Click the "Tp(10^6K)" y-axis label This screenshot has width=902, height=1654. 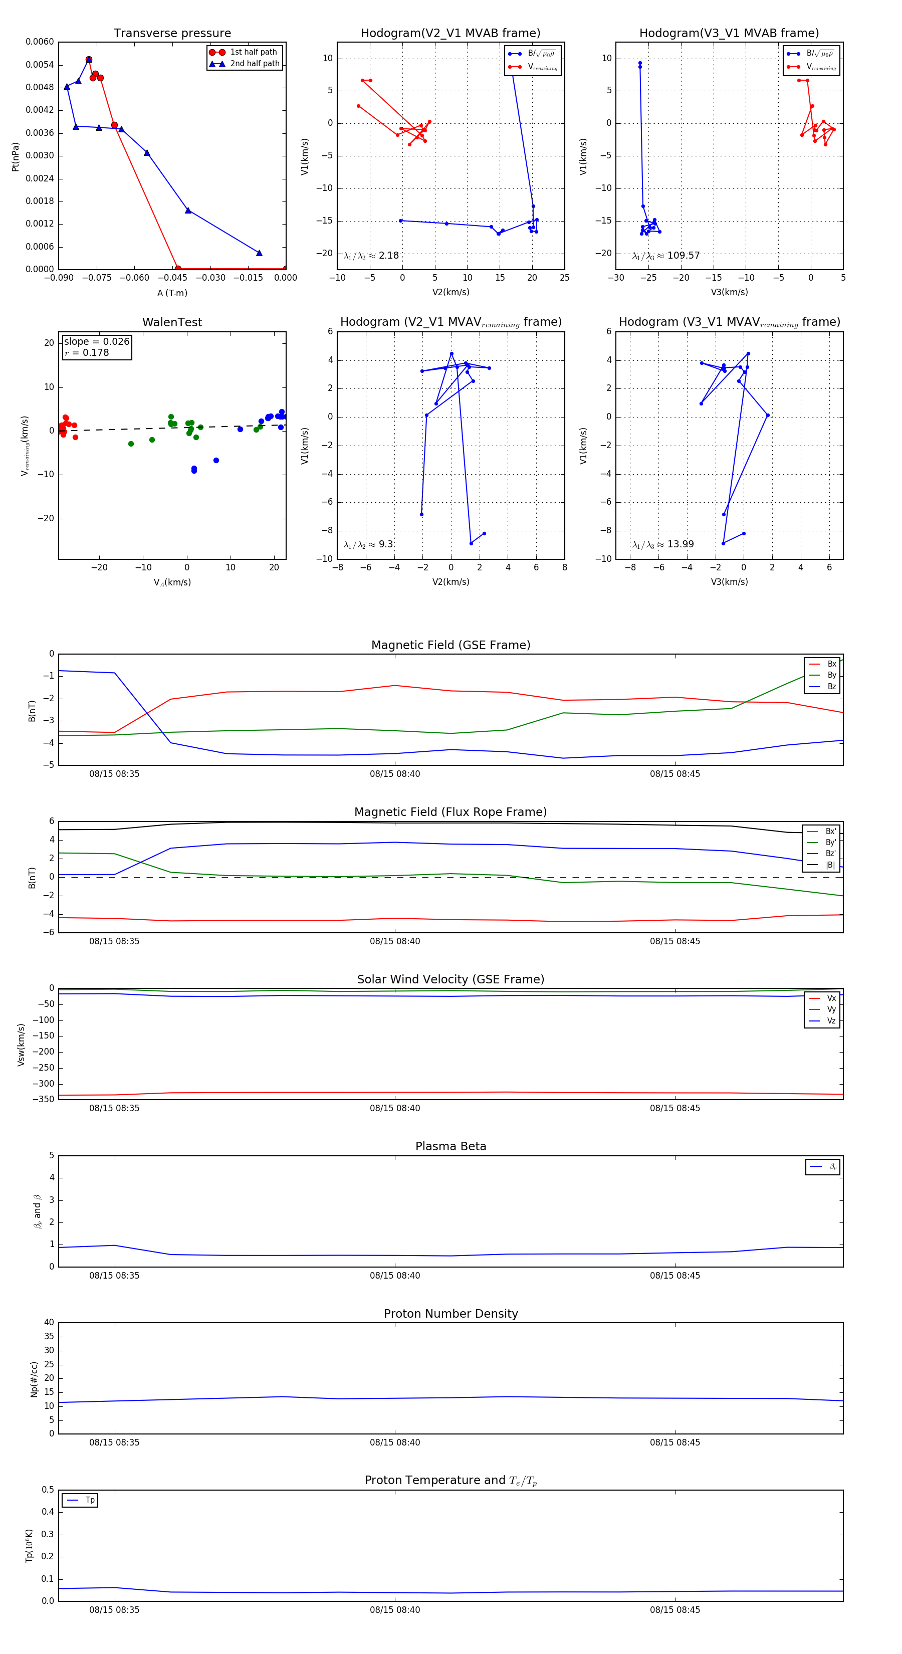click(29, 1546)
